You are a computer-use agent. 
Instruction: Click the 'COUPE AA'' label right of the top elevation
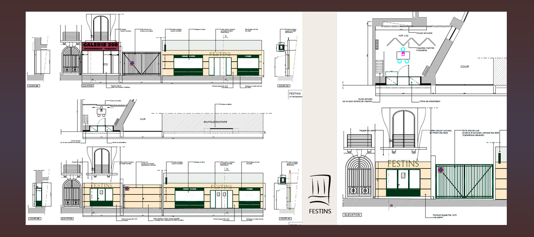click(283, 86)
